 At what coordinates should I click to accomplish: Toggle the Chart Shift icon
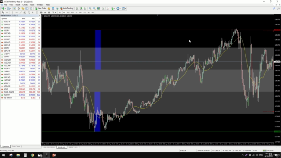tap(108, 8)
